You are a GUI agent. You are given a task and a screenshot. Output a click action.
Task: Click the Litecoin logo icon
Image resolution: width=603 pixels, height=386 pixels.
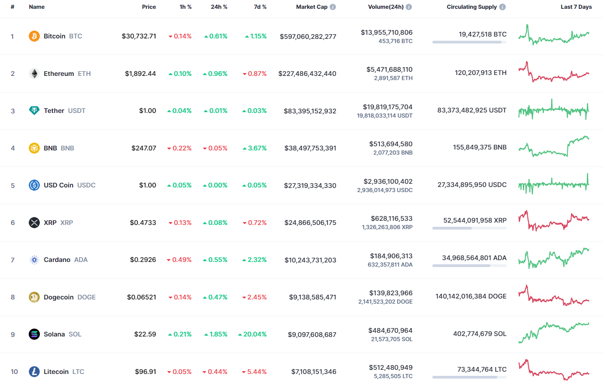[x=34, y=371]
